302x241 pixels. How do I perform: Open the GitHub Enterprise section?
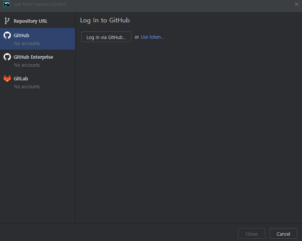click(x=38, y=61)
